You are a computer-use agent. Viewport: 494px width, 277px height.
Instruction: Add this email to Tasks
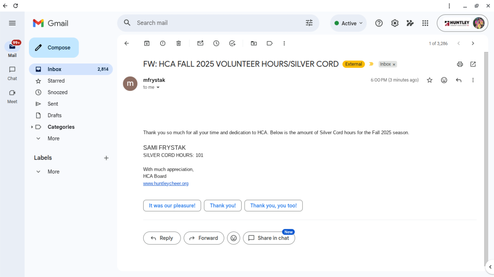[x=232, y=43]
